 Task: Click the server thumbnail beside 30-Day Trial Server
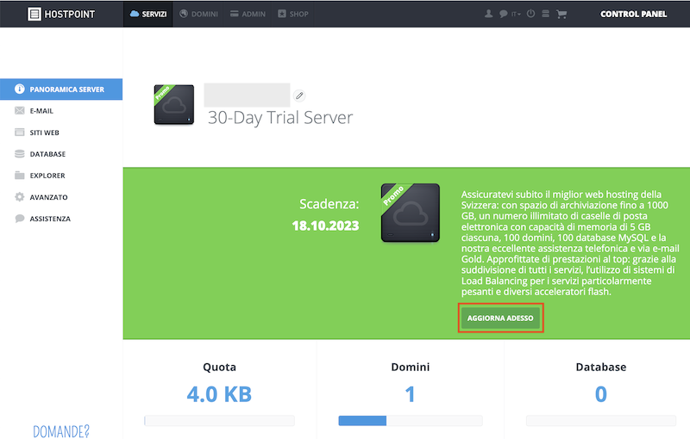(174, 104)
